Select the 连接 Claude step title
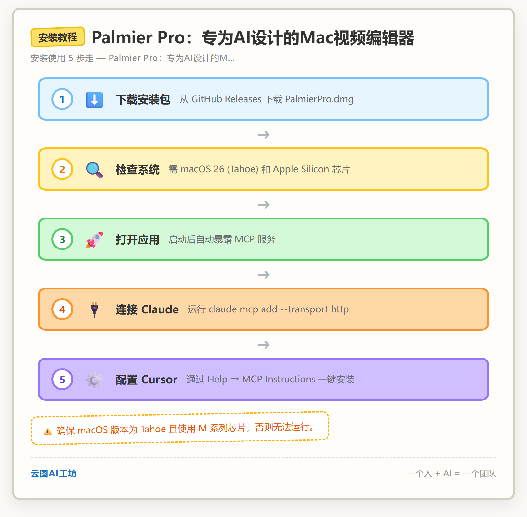This screenshot has width=527, height=517. (147, 309)
